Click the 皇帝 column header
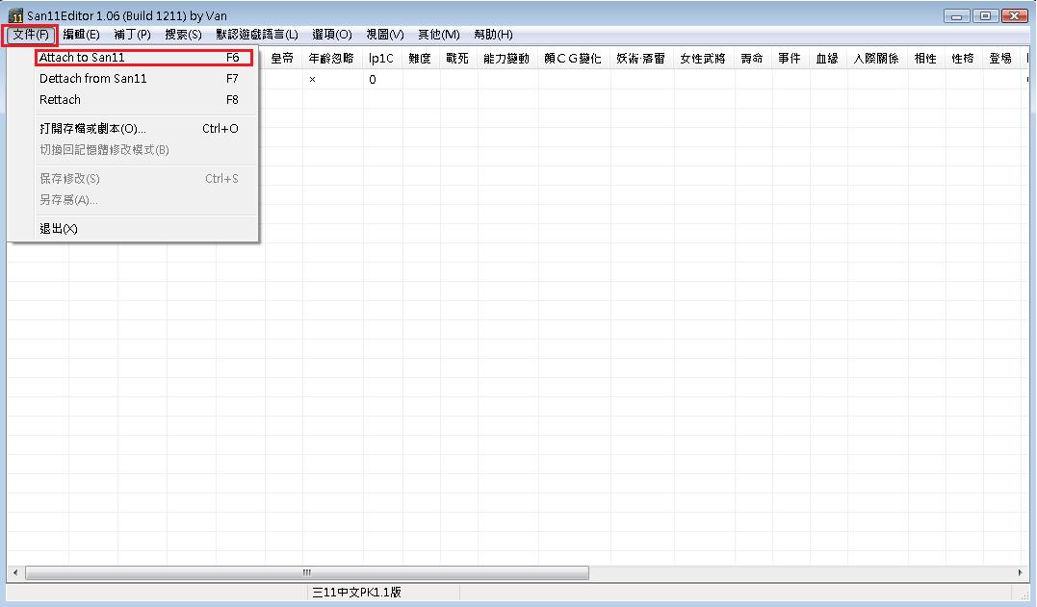The width and height of the screenshot is (1037, 607). [x=283, y=59]
